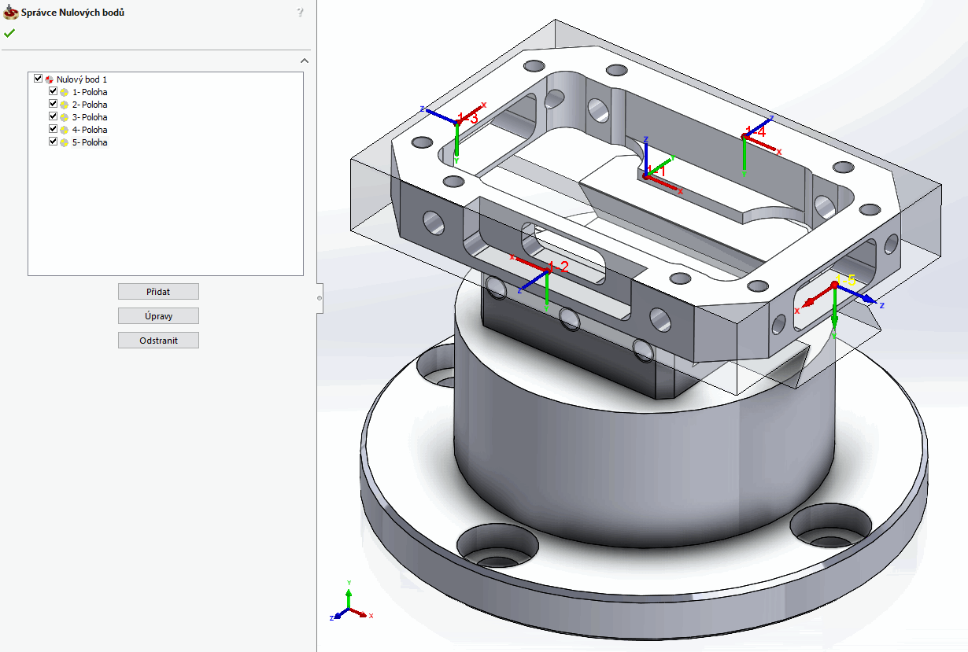Collapse the section with the chevron arrow
Viewport: 968px width, 652px height.
pyautogui.click(x=305, y=61)
